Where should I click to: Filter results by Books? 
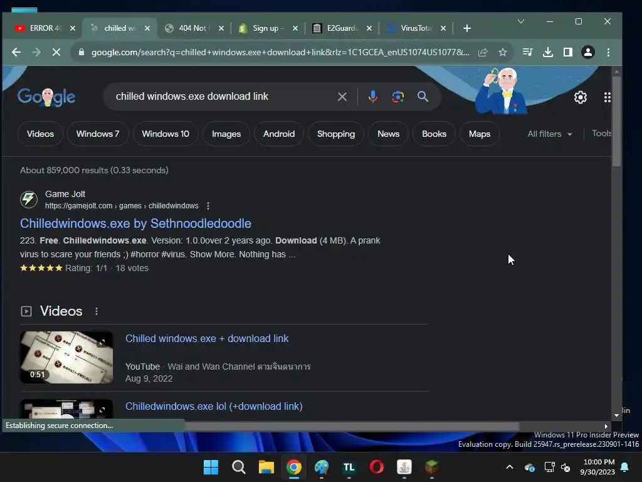point(434,134)
